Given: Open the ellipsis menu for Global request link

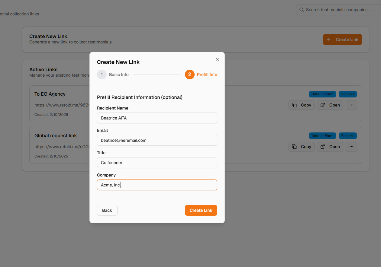Looking at the screenshot, I should 351,147.
